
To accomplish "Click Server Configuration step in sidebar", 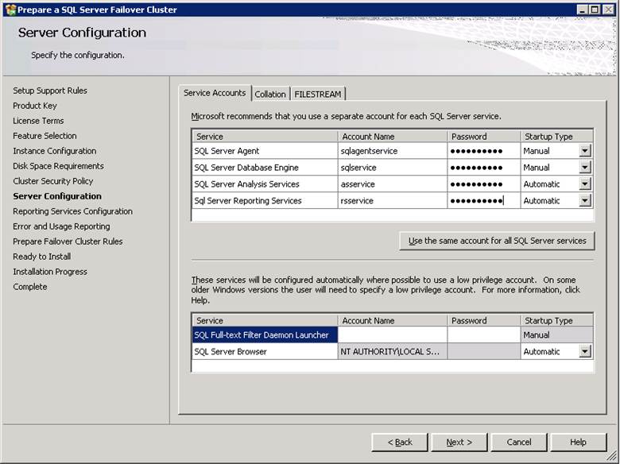I will pos(57,196).
